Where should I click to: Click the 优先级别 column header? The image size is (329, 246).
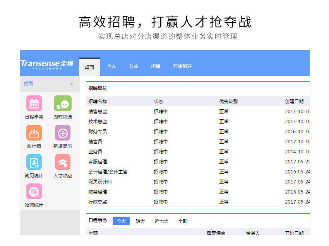[228, 101]
